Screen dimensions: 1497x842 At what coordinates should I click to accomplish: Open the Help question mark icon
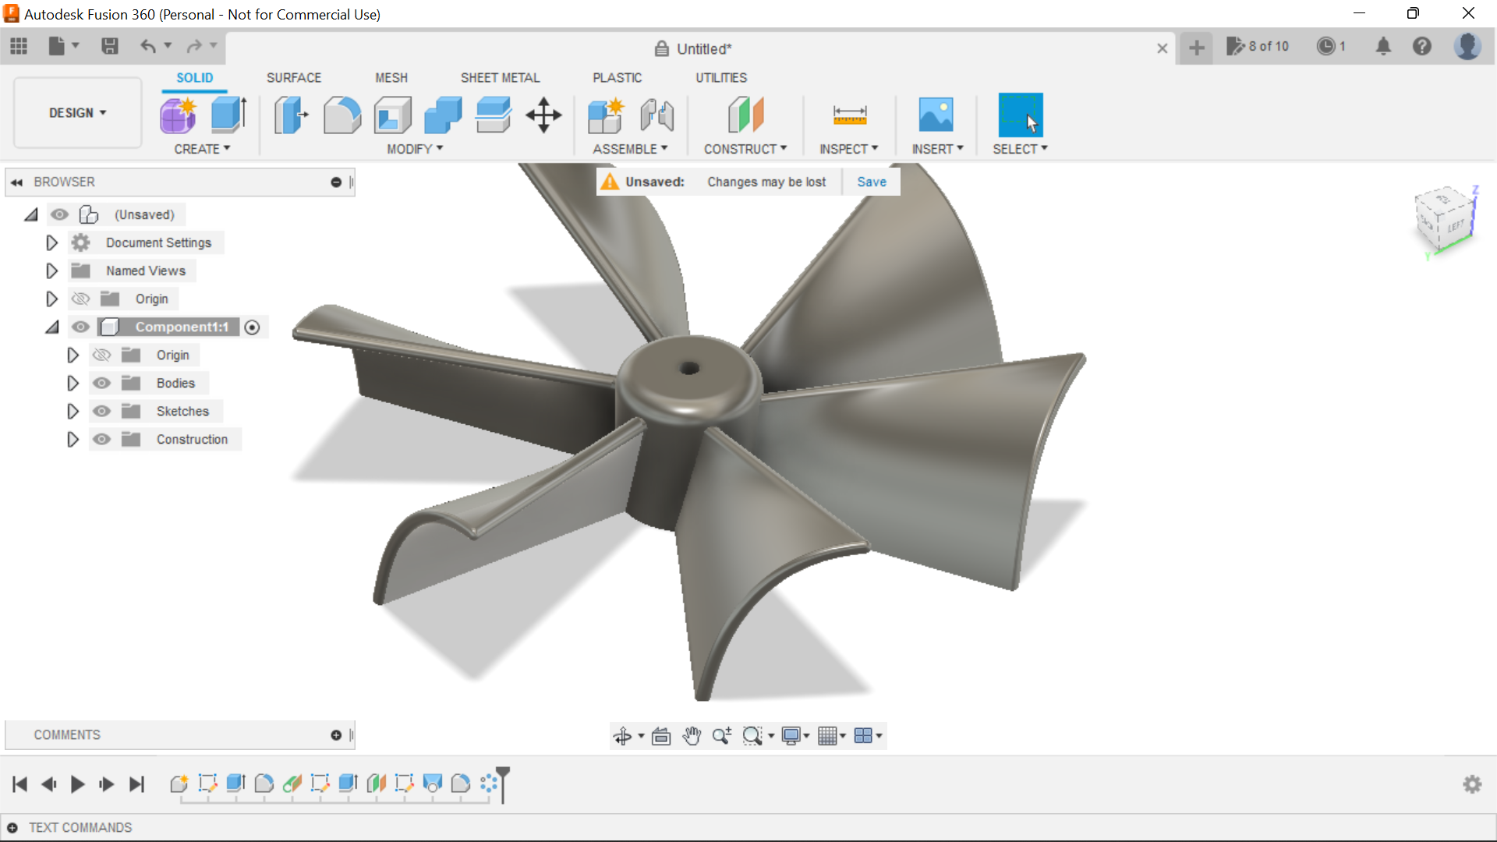(1422, 47)
